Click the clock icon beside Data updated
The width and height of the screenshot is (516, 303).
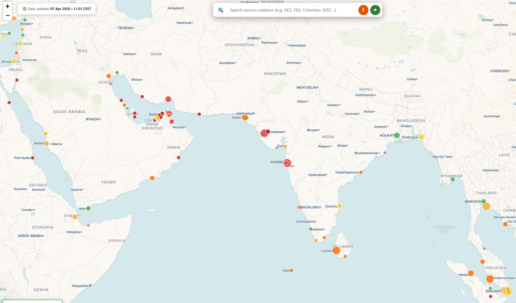pos(25,9)
